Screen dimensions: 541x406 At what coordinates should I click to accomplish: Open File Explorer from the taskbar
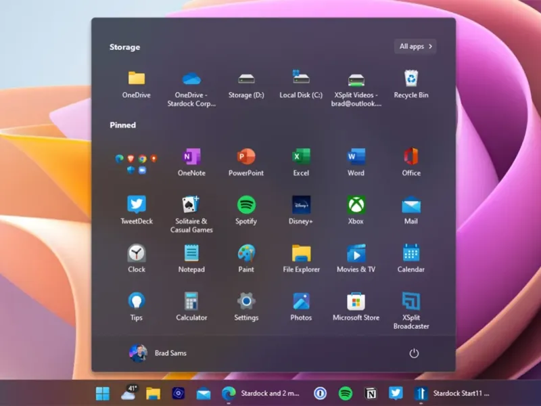click(153, 393)
